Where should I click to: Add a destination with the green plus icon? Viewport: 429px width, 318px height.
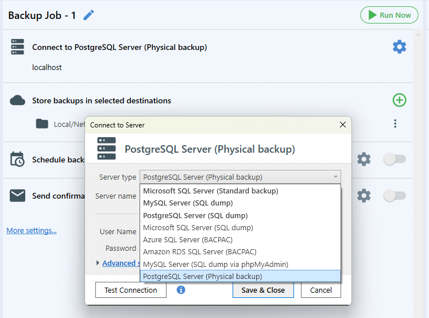point(399,100)
